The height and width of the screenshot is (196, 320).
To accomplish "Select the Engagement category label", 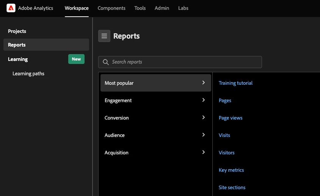I will point(118,100).
